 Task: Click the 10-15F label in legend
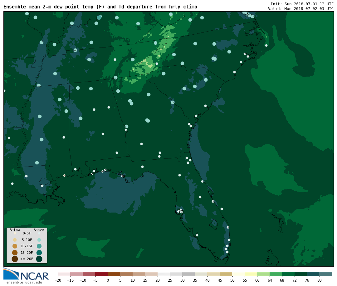27,246
